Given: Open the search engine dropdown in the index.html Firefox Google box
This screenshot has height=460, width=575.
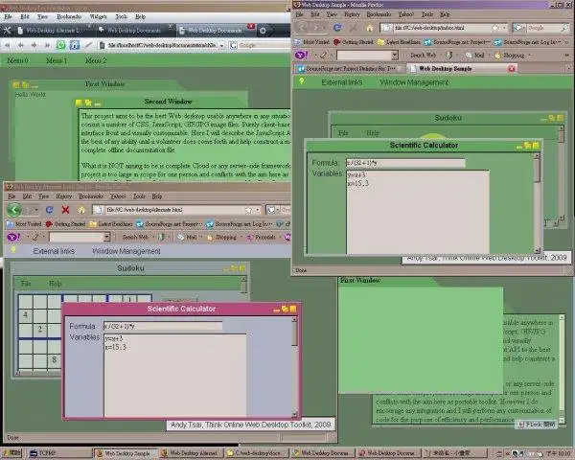Looking at the screenshot, I should click(x=522, y=28).
